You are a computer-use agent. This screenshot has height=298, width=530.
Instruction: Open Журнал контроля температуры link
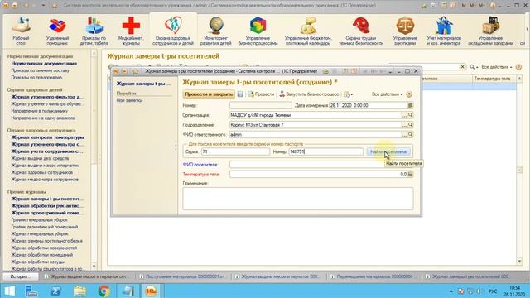(x=48, y=137)
